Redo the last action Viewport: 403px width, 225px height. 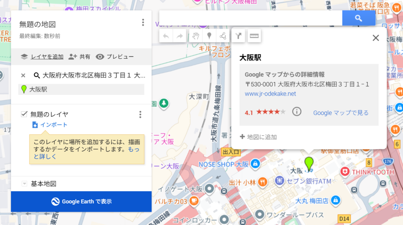[x=179, y=36]
